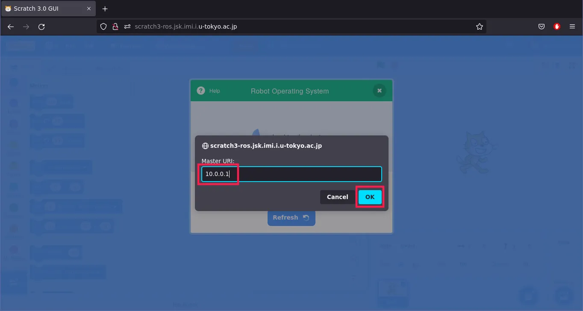Screen dimensions: 583x311
Task: Open a new browser tab
Action: coord(105,9)
